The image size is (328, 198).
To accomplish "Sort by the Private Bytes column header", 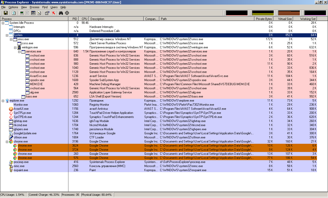I will [264, 19].
